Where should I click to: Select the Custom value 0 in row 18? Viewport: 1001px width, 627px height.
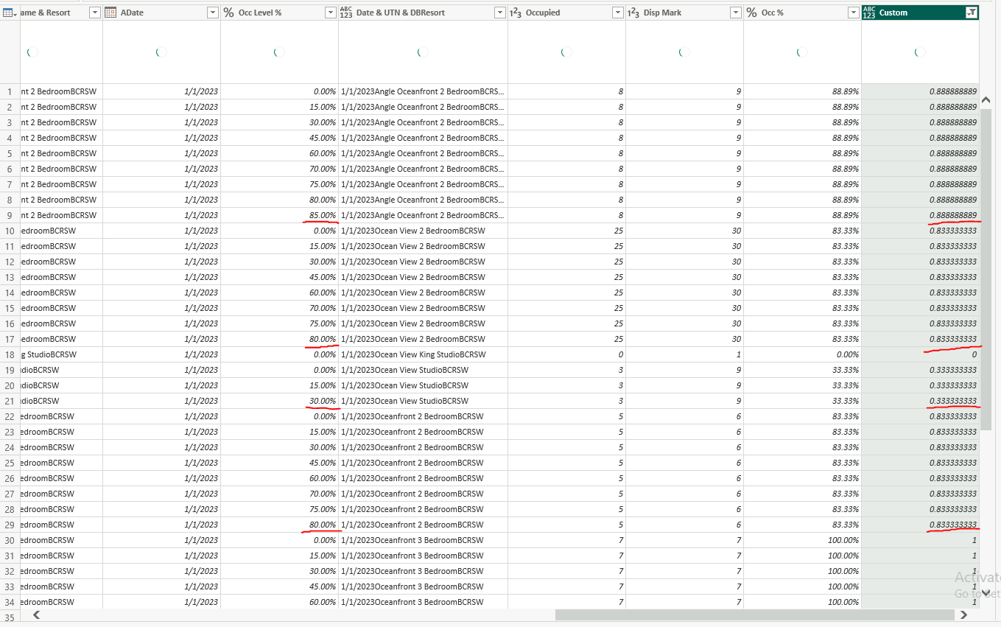920,354
